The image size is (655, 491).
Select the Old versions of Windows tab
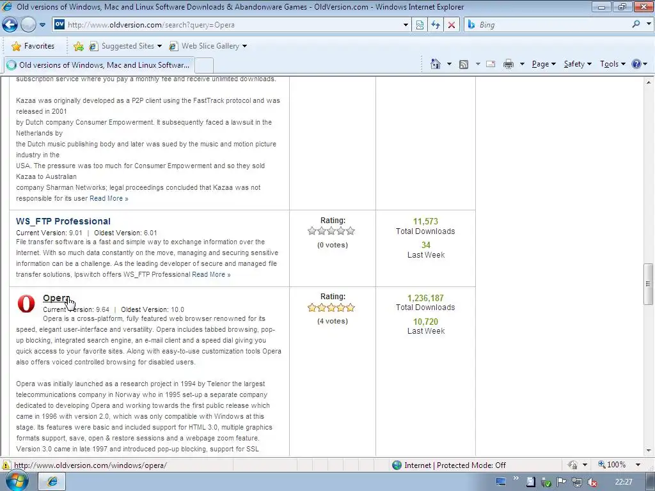click(x=99, y=65)
